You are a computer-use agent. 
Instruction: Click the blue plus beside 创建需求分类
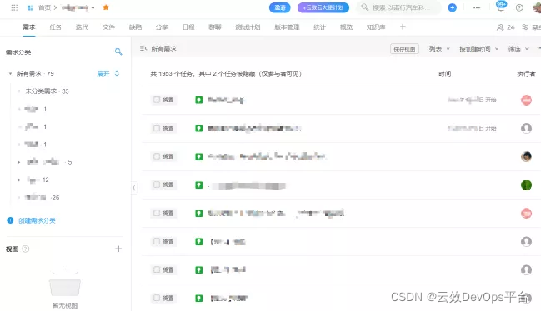tap(10, 220)
